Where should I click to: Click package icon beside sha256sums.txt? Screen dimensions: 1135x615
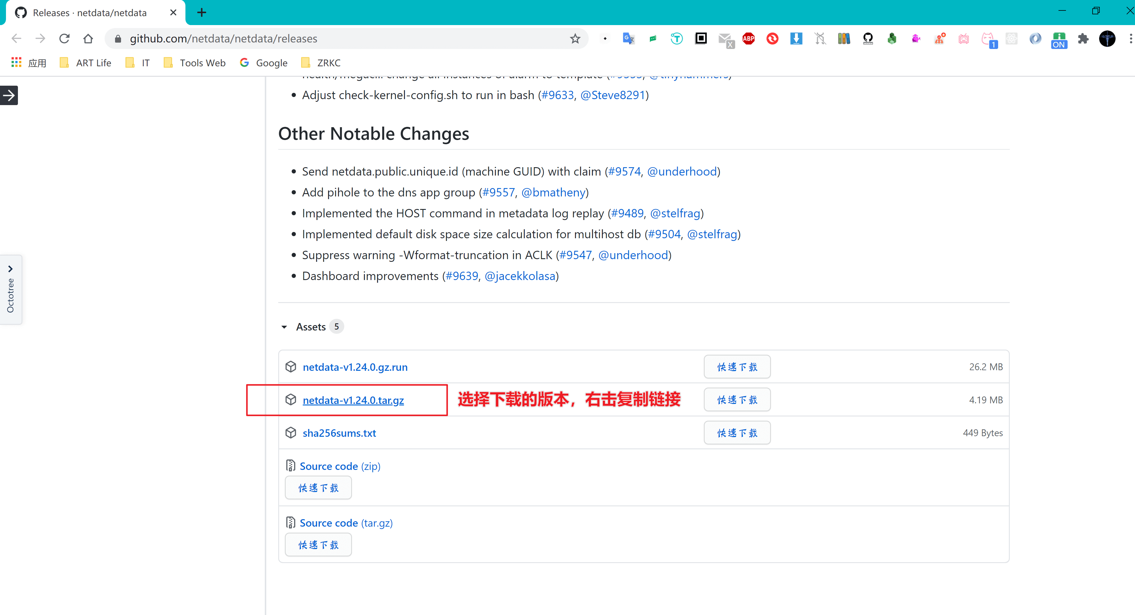pos(291,433)
